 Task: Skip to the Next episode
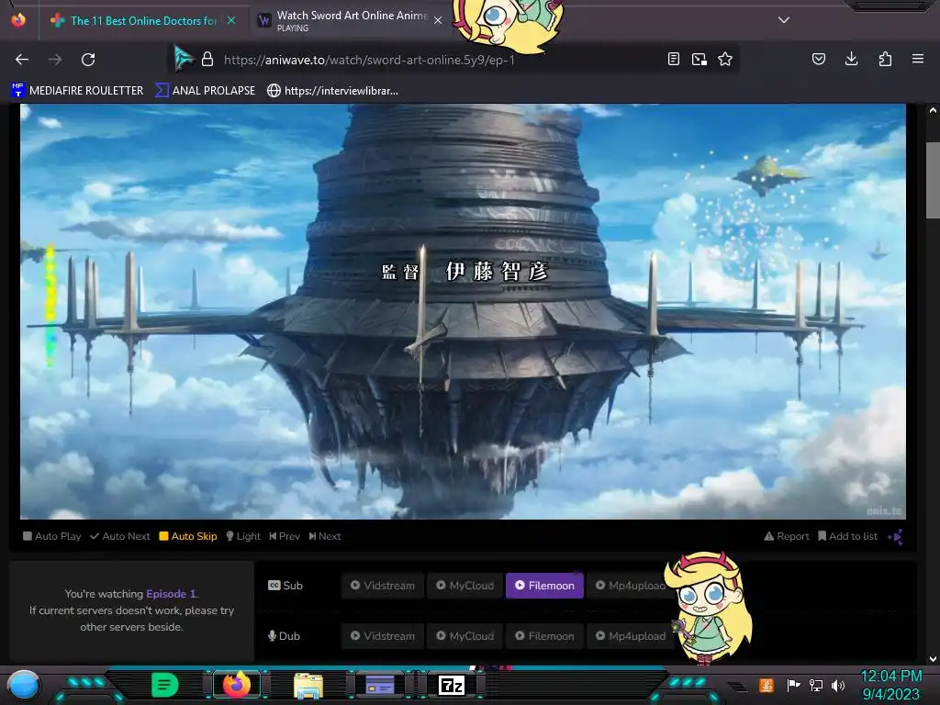tap(325, 536)
